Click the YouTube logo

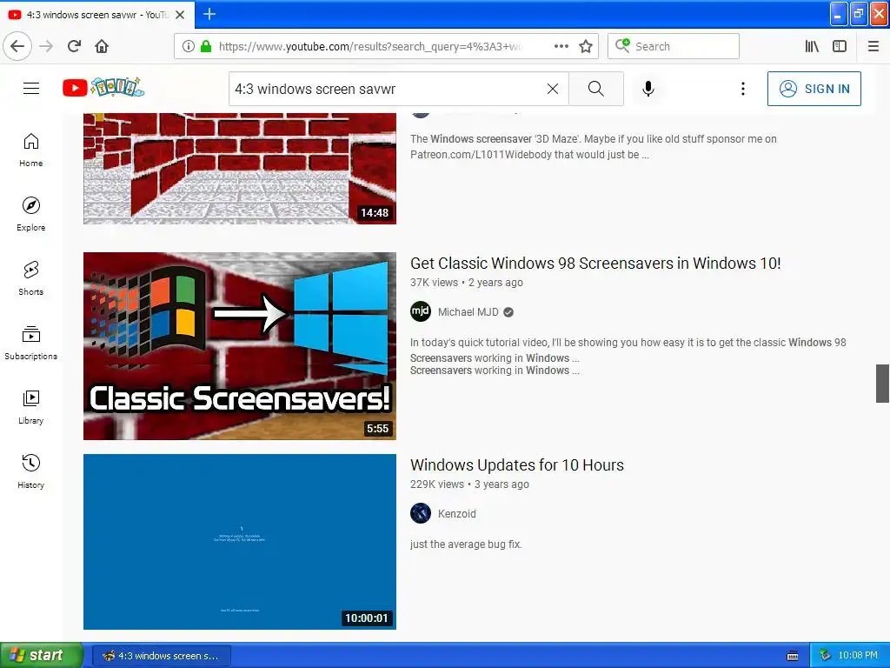(x=103, y=88)
